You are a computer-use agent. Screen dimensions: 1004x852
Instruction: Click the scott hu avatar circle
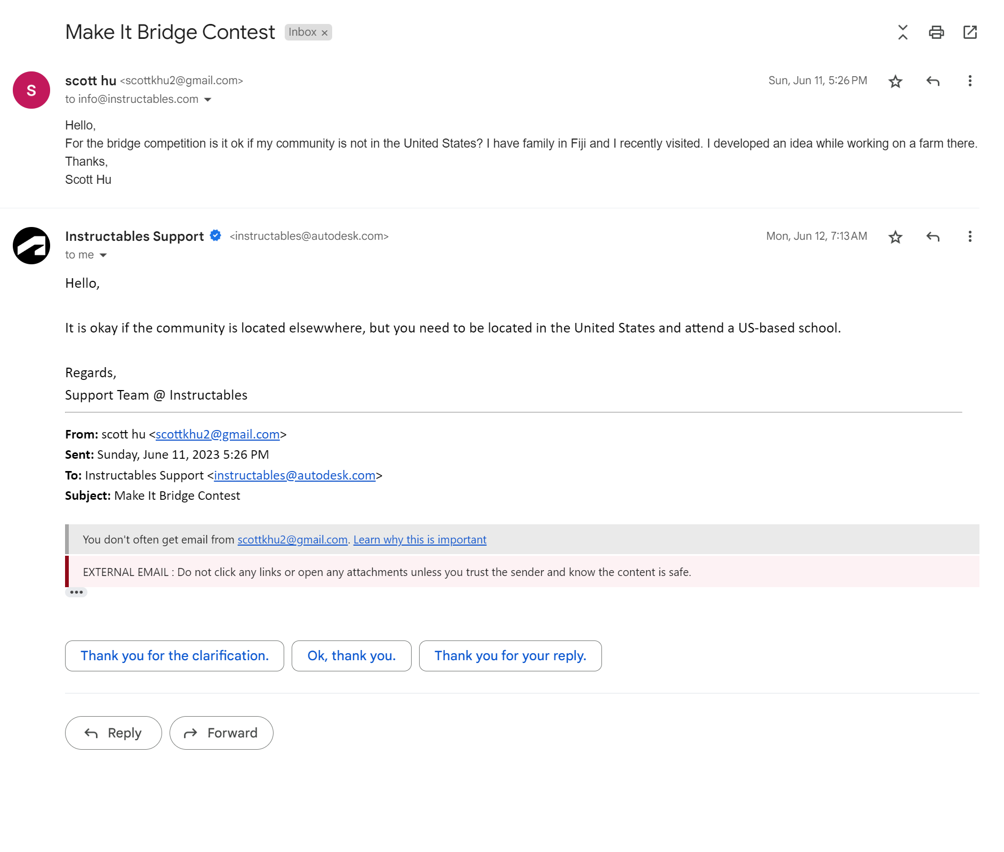click(x=31, y=90)
